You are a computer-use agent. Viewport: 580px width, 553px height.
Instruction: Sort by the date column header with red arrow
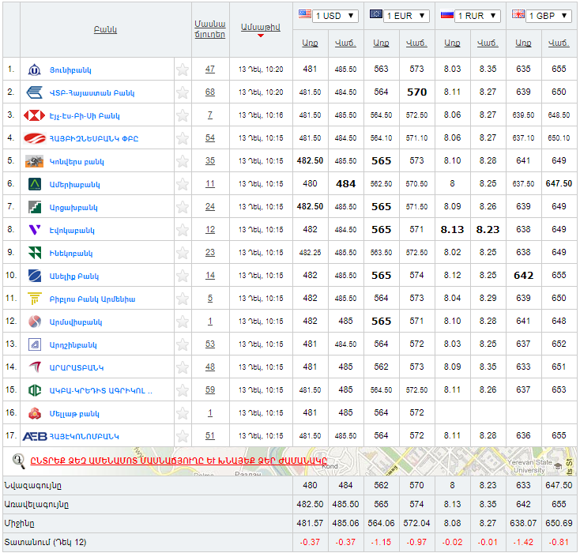click(261, 28)
